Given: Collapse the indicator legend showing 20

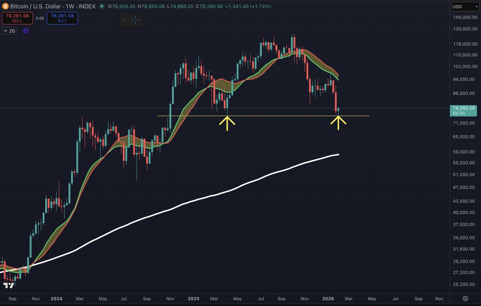Looking at the screenshot, I should point(9,31).
